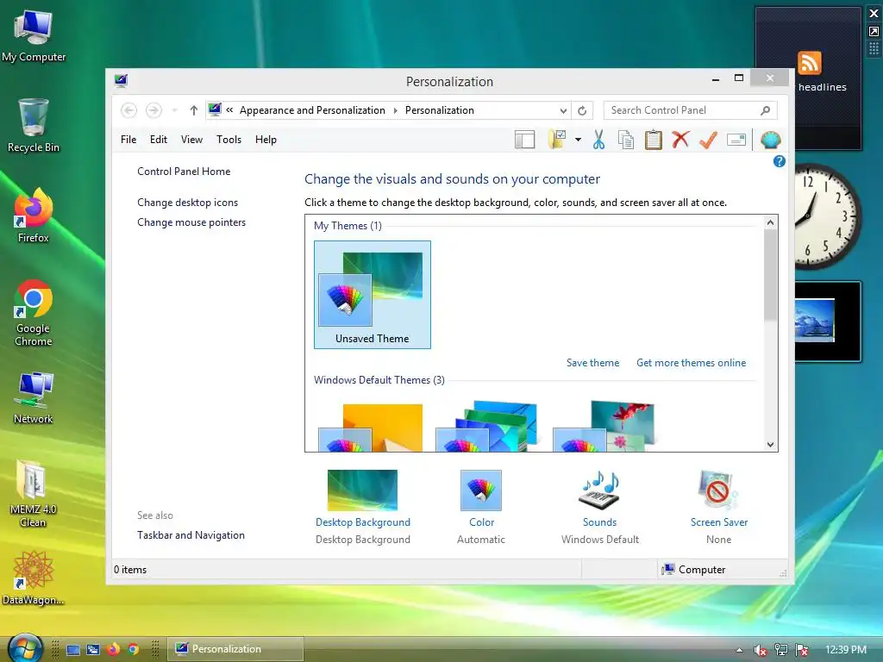Open the Sounds keyboard notes icon
Viewport: 883px width, 662px height.
coord(600,490)
